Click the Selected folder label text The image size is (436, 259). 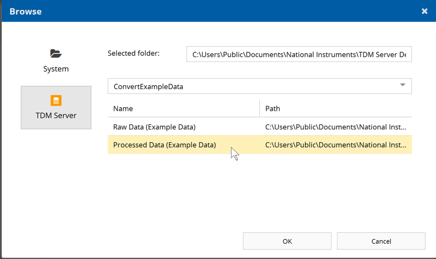(134, 53)
